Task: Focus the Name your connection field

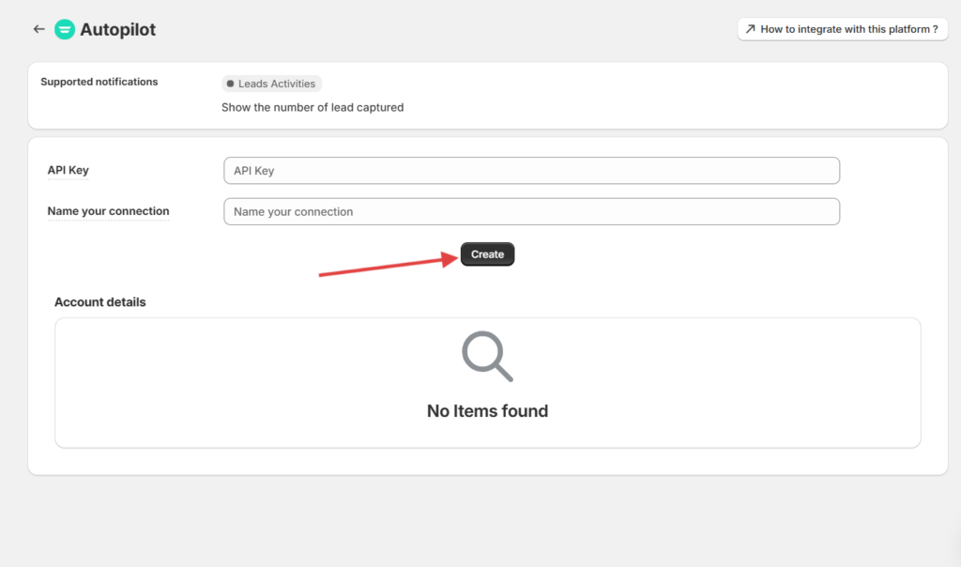Action: 531,212
